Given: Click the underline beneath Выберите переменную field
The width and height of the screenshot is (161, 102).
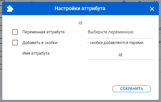Looking at the screenshot, I should tap(120, 38).
